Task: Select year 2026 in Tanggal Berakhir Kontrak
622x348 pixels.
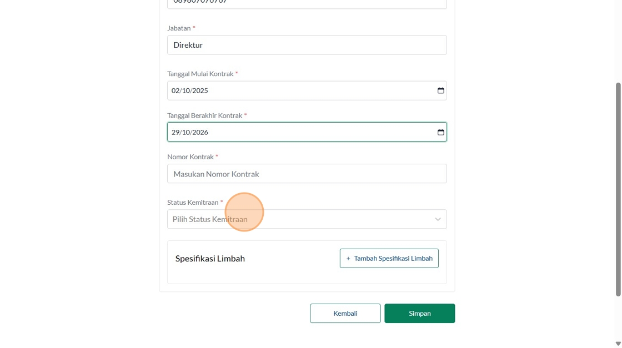Action: [x=200, y=132]
